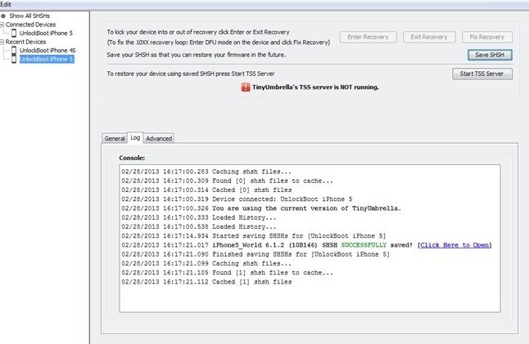
Task: Click the Show All SHSHs bullet icon
Action: (4, 16)
